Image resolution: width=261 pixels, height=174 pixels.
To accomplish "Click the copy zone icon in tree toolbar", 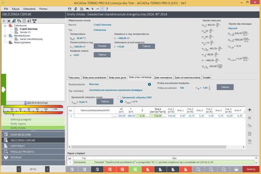I will (x=19, y=21).
